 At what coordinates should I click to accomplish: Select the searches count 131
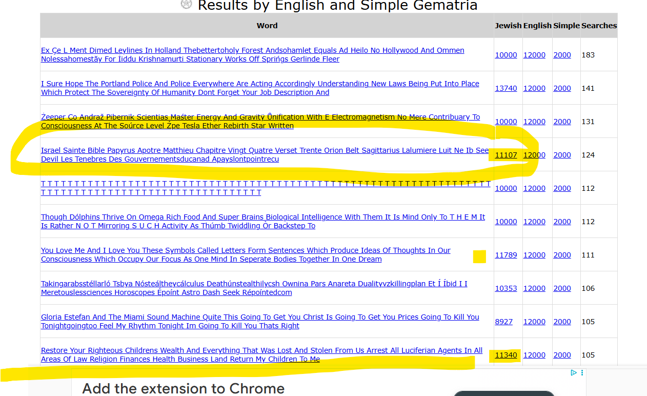[x=588, y=122]
